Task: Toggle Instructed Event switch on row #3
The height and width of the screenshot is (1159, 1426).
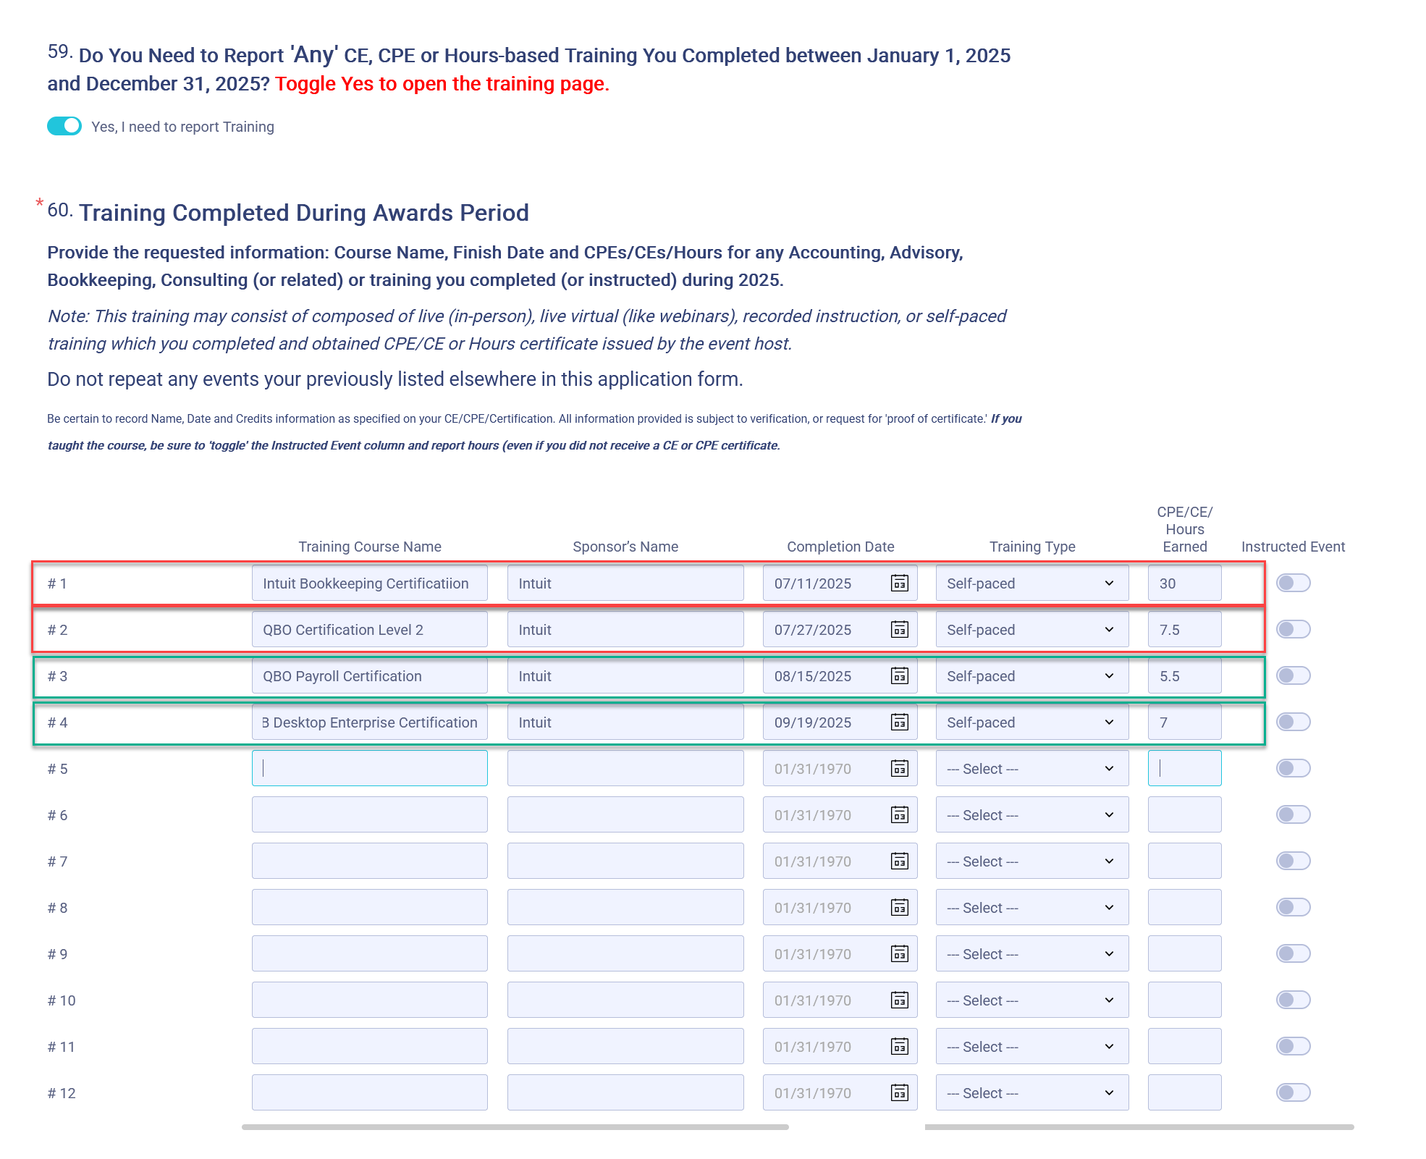Action: (x=1293, y=676)
